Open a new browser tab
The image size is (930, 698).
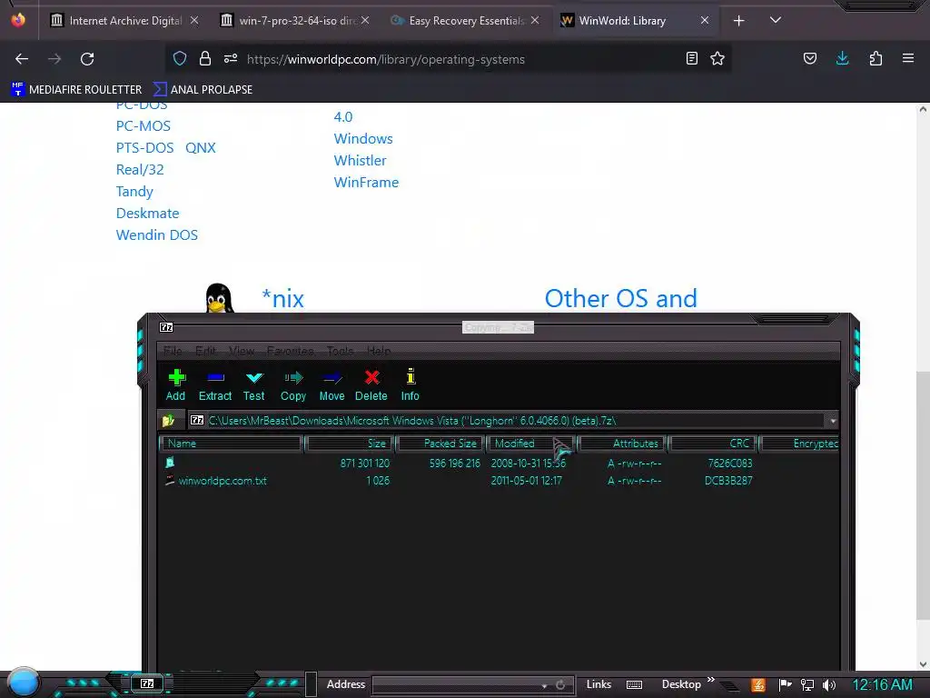click(738, 21)
